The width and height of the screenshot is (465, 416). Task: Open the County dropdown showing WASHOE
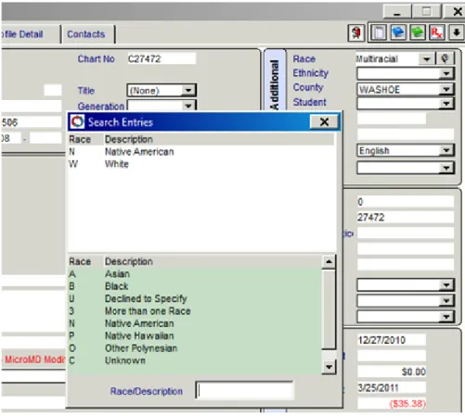click(446, 89)
